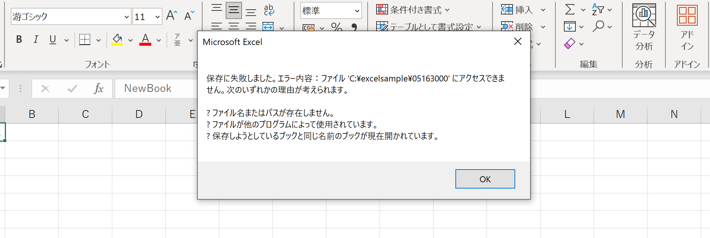Open font size 11 dropdown
Screen dimensions: 710x238
click(x=158, y=17)
